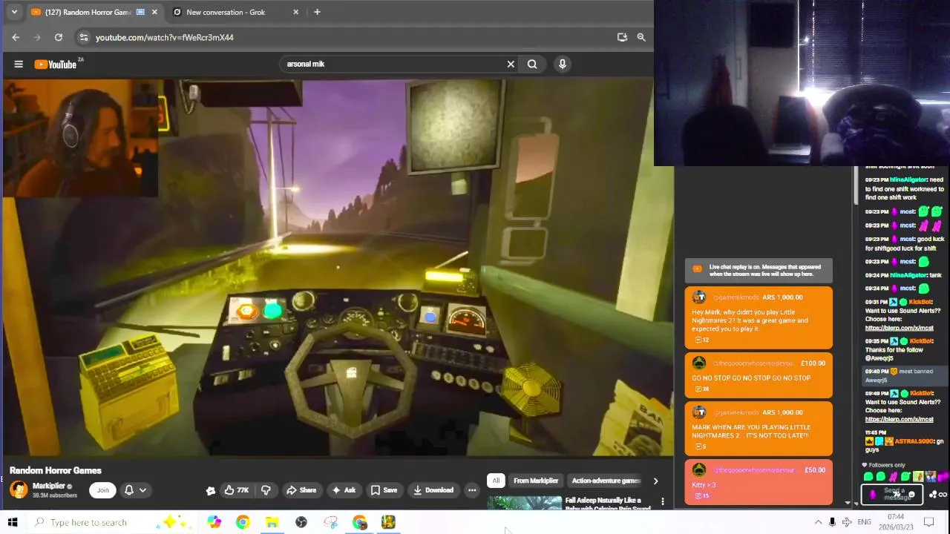Open emote picker in stream chat box
The image size is (950, 534).
click(911, 495)
